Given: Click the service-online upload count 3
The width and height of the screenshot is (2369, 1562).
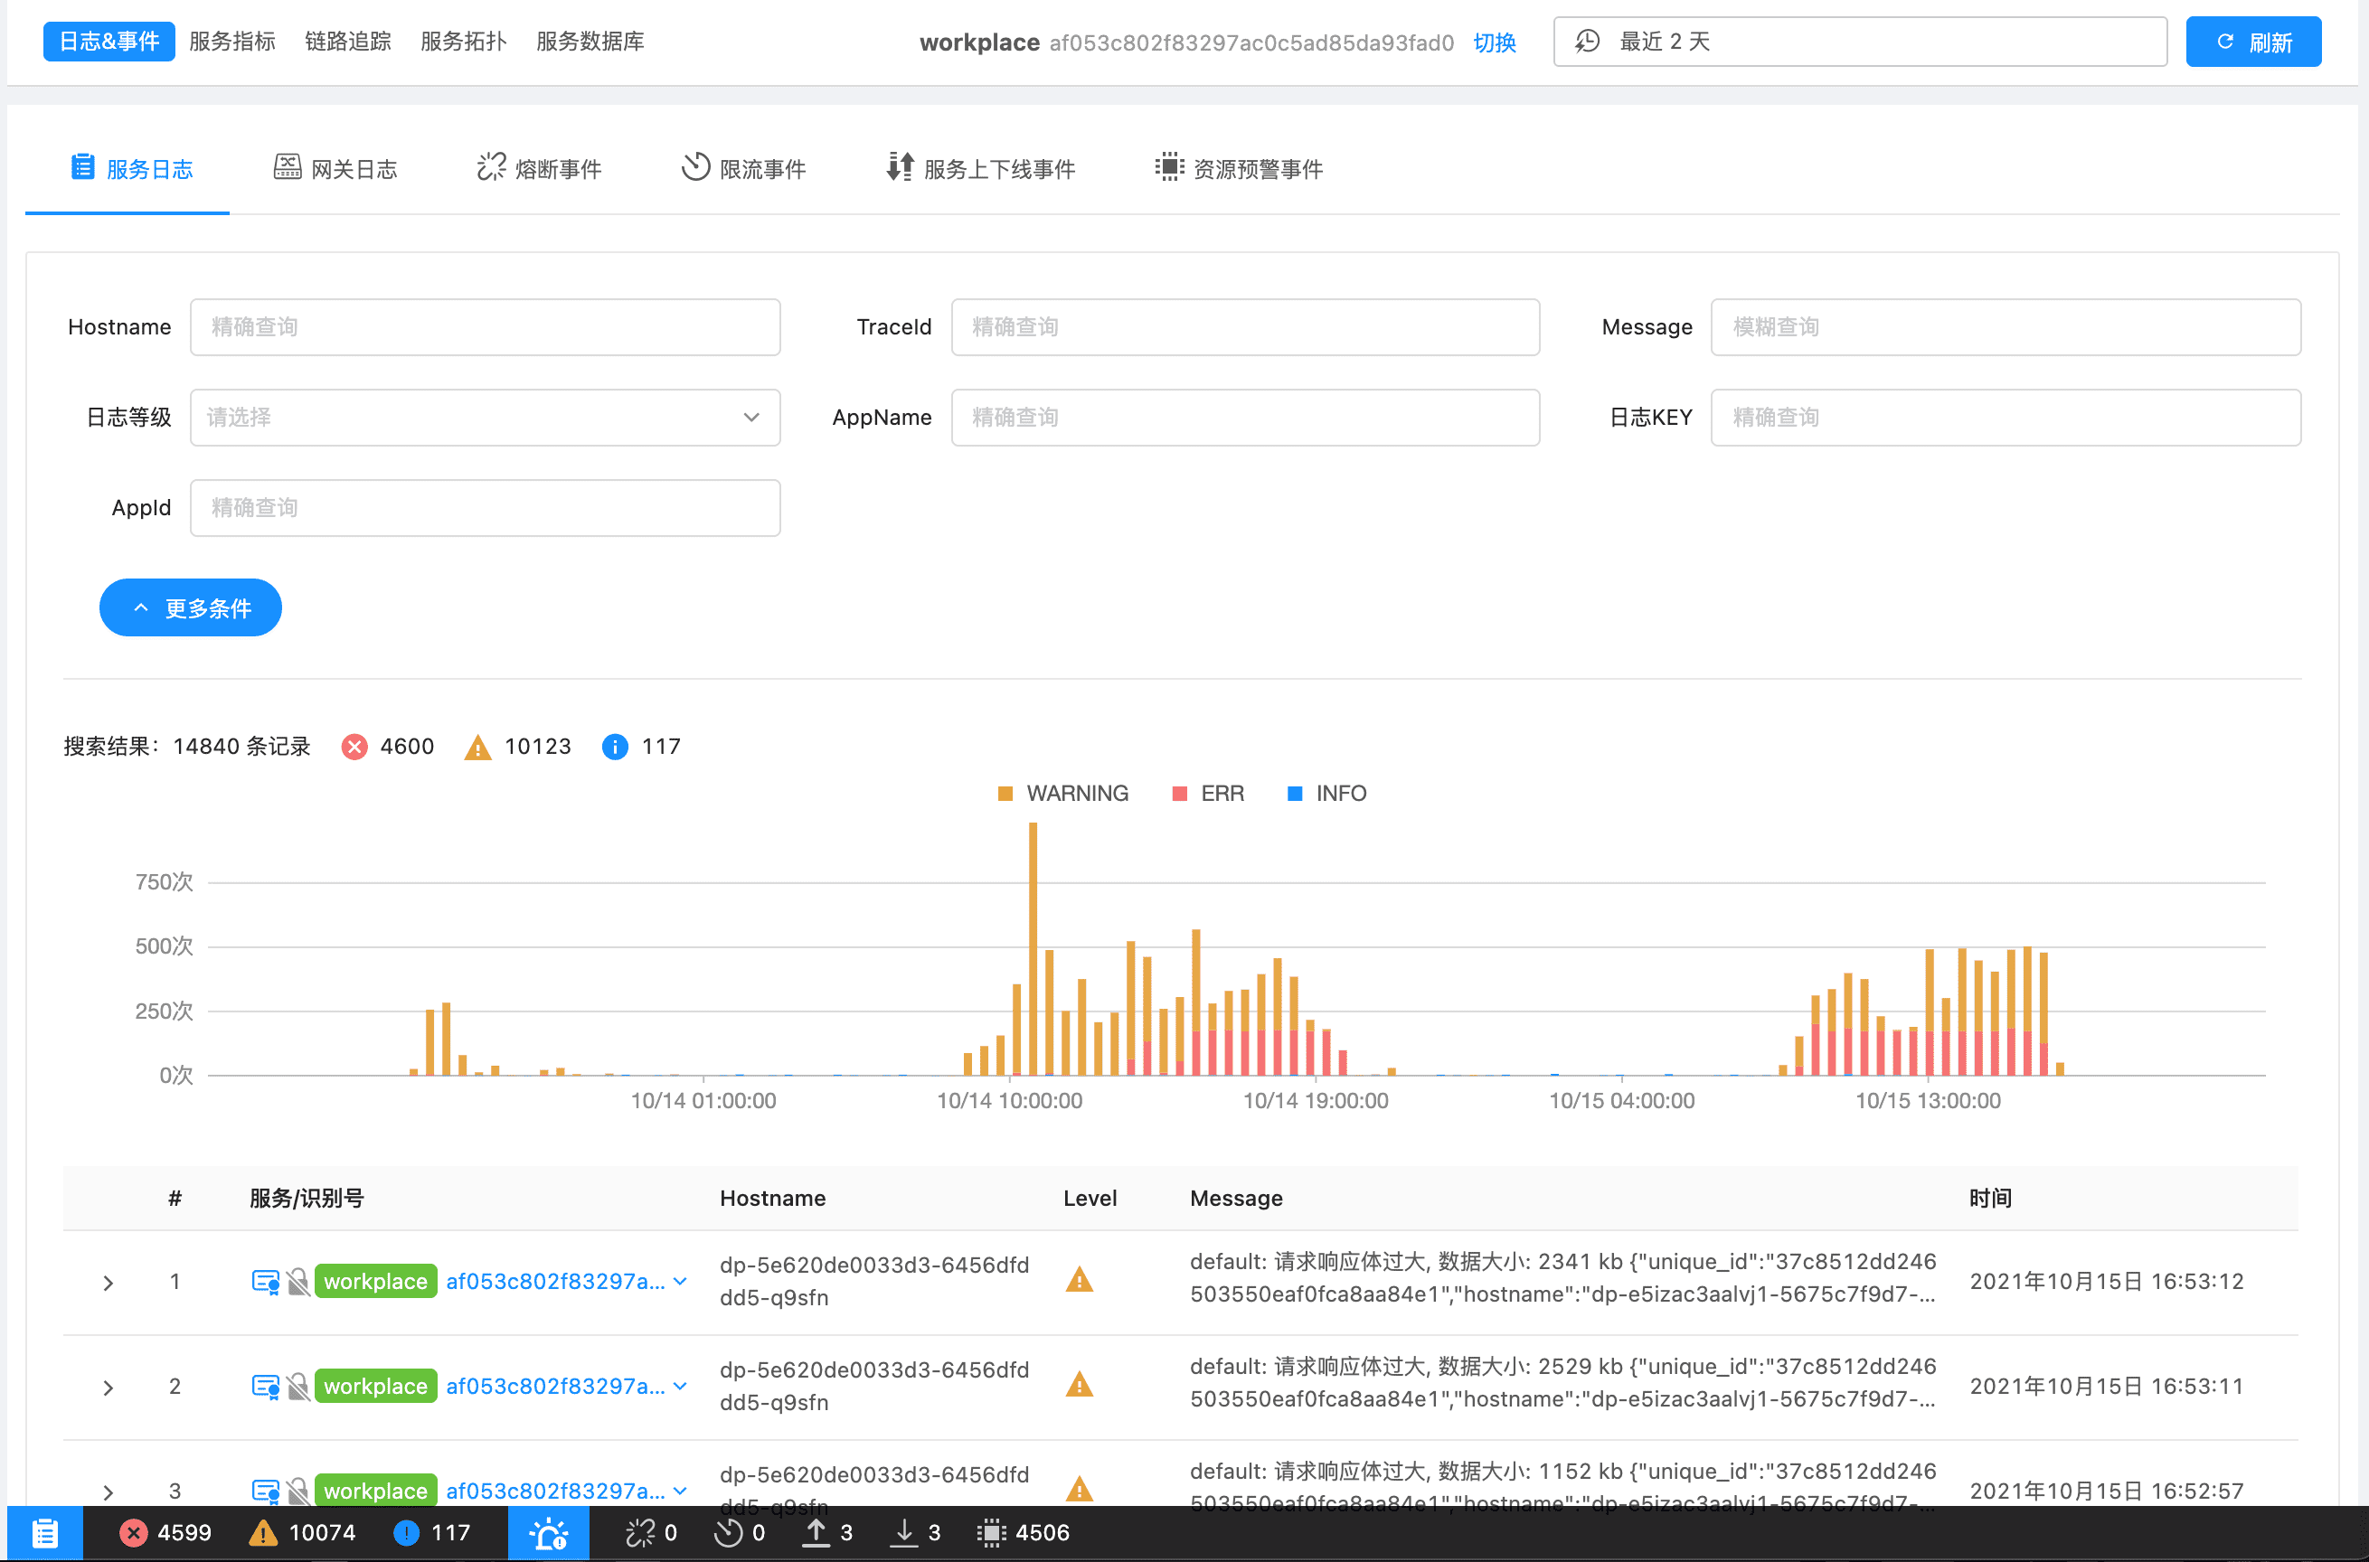Looking at the screenshot, I should click(x=828, y=1532).
